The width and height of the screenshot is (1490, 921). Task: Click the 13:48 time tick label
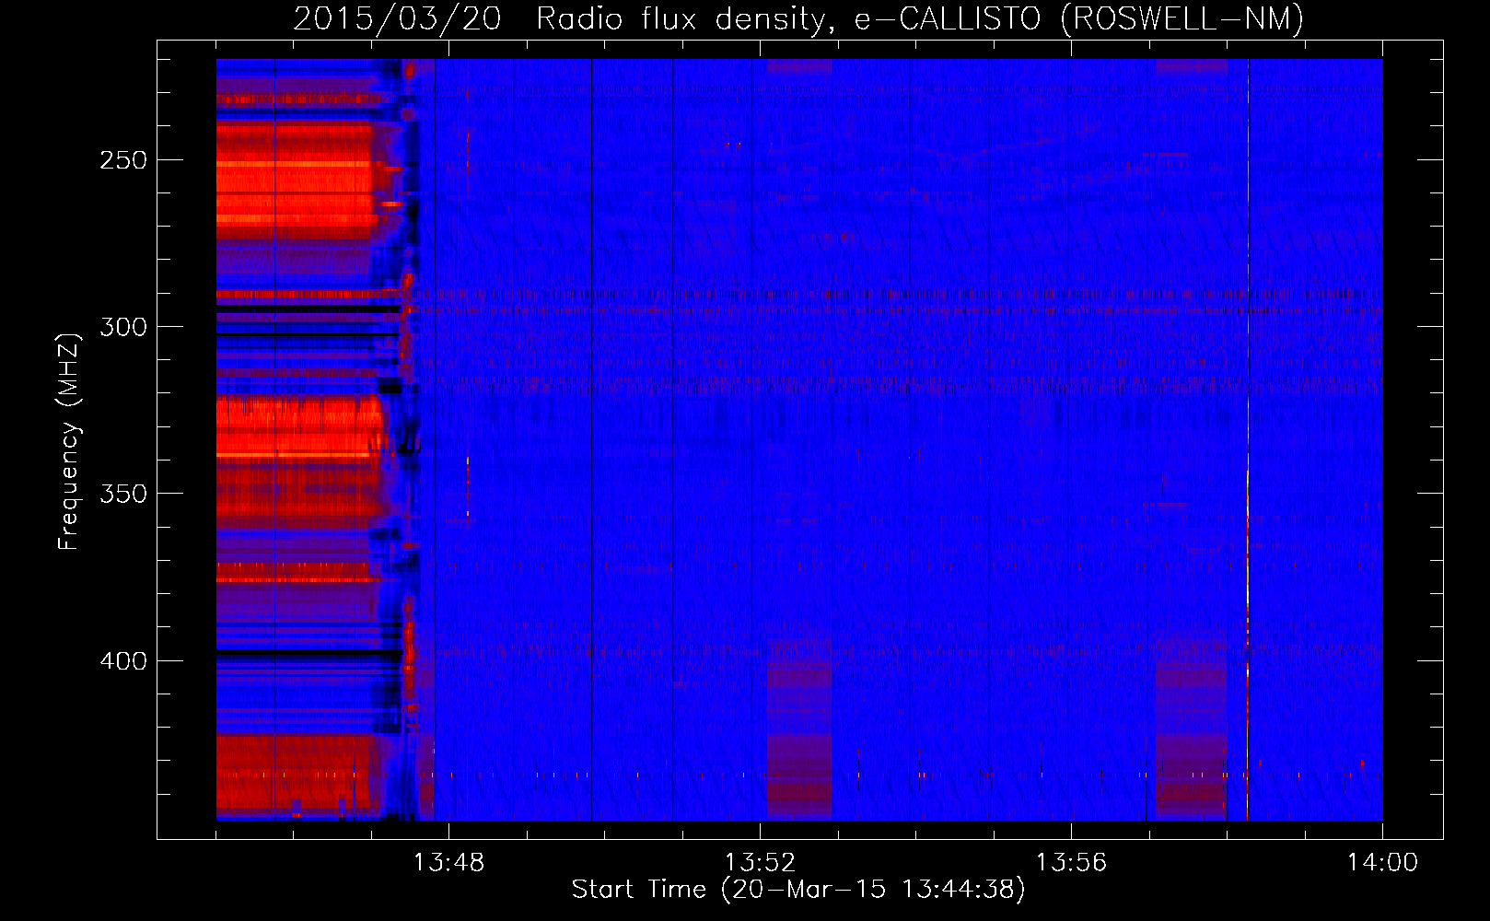point(448,862)
